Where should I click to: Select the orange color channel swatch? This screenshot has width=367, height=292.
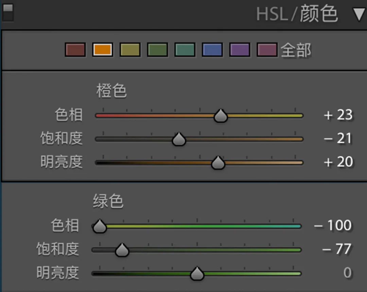[103, 50]
